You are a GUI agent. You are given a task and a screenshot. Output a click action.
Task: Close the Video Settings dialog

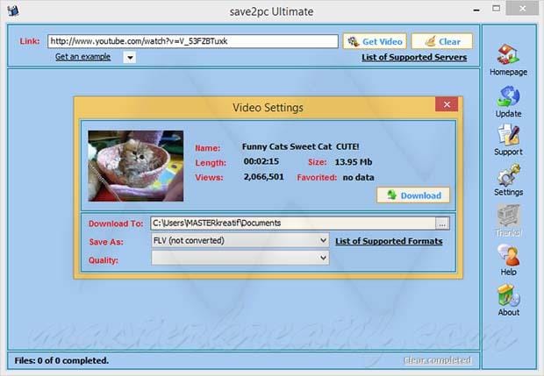tap(447, 104)
